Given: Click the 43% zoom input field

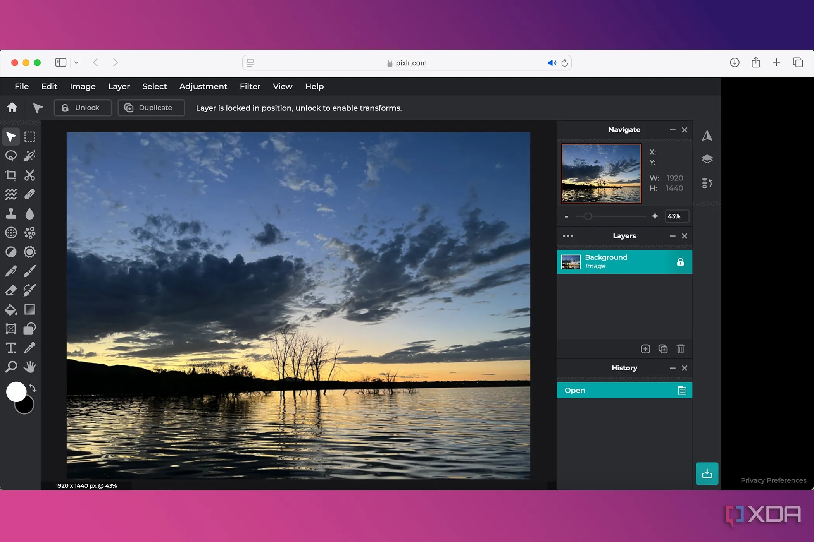Looking at the screenshot, I should (677, 216).
